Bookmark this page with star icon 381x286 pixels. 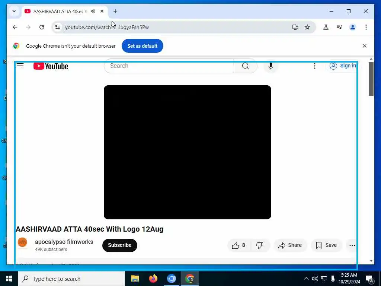[307, 27]
